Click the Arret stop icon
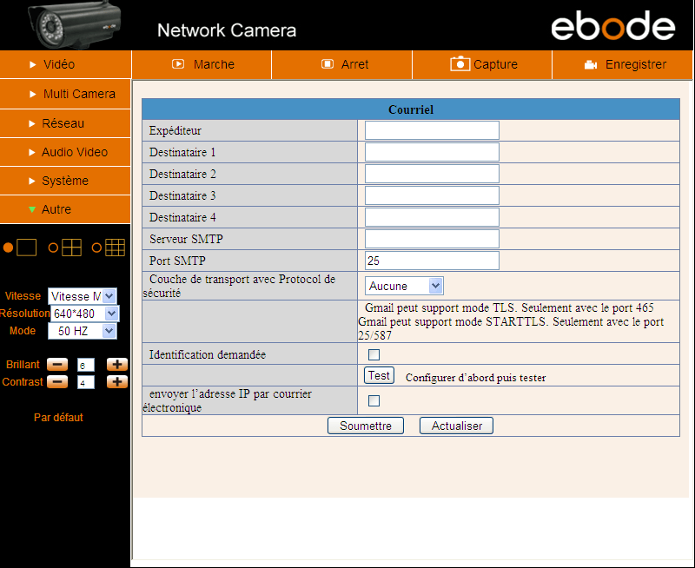695x568 pixels. (328, 64)
